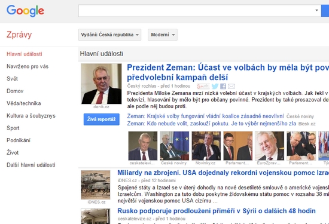This screenshot has width=329, height=224.
Task: Click the Google logo
Action: [25, 11]
